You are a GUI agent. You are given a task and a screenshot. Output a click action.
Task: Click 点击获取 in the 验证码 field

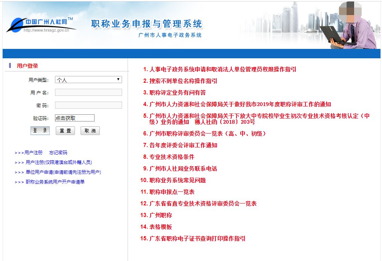[75, 118]
